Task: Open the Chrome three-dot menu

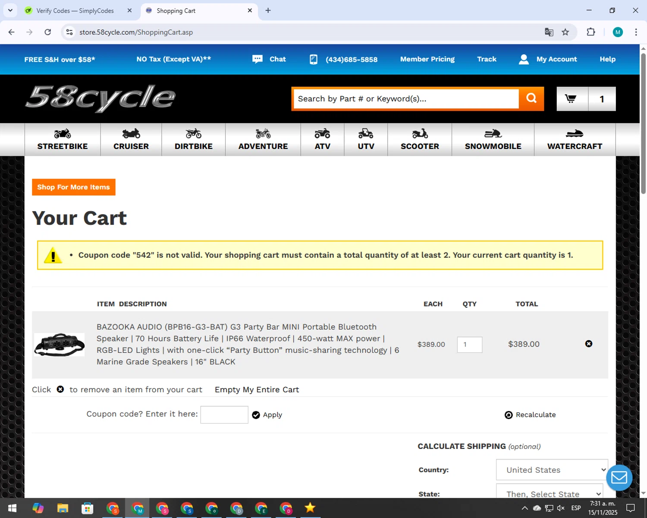Action: (636, 32)
